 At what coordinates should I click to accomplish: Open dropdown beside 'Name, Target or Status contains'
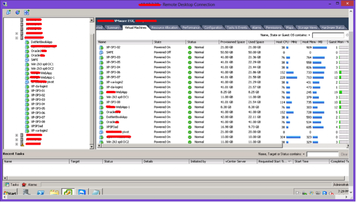pyautogui.click(x=304, y=154)
